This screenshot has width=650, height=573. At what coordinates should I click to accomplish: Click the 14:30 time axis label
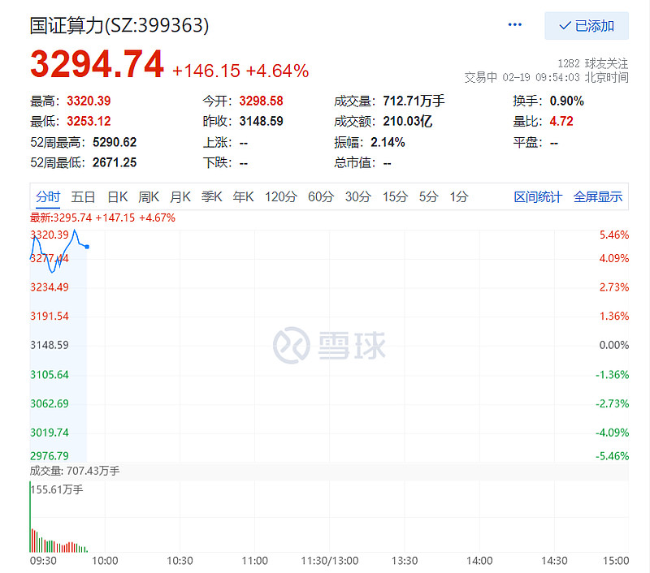click(x=554, y=561)
